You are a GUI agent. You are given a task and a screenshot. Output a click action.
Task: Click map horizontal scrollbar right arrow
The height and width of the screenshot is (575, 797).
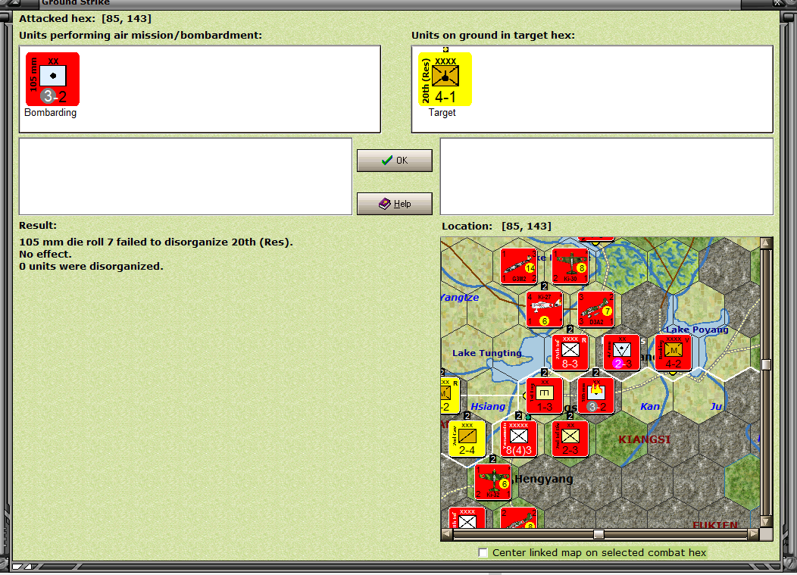(754, 534)
